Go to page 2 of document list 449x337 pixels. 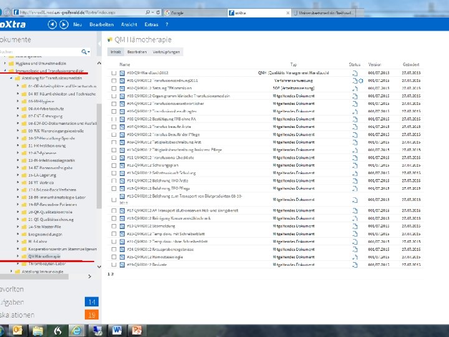tap(112, 274)
